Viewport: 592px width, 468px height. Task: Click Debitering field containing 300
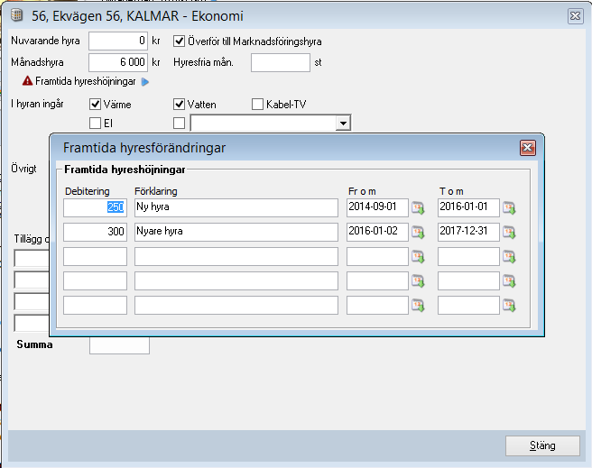click(x=95, y=232)
